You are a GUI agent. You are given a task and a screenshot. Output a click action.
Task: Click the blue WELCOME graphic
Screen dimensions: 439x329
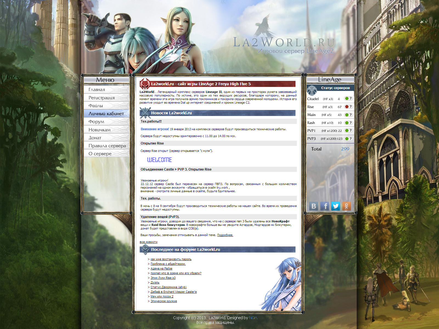[x=159, y=160]
